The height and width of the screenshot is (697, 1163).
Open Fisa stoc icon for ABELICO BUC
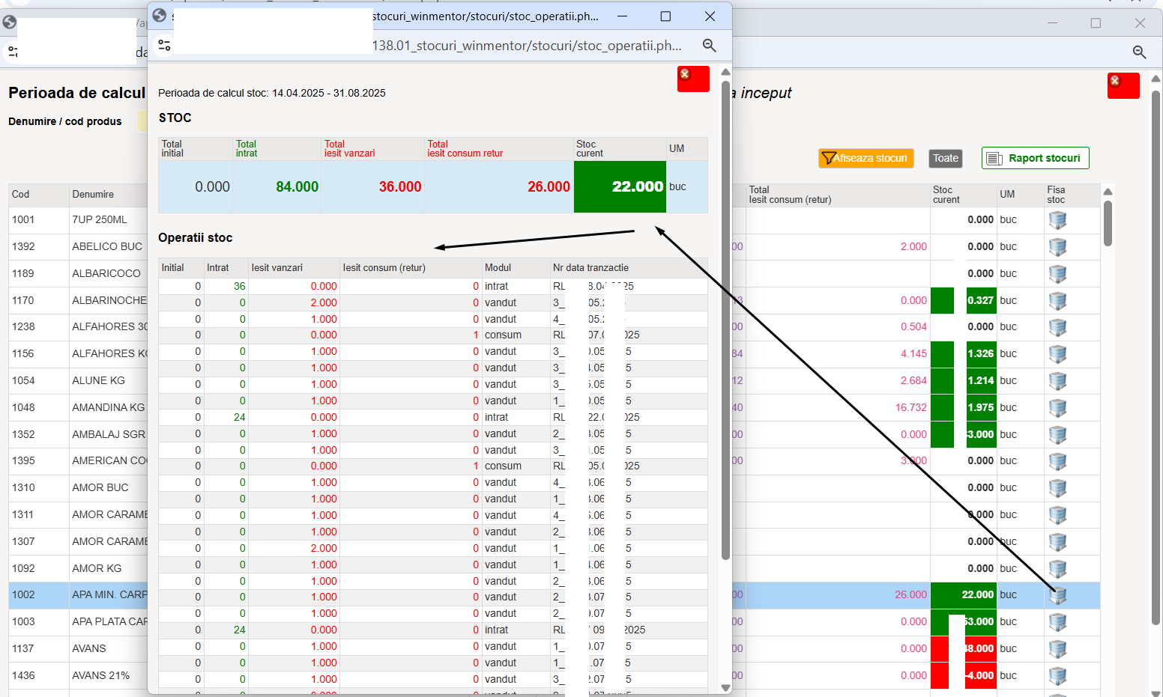pyautogui.click(x=1057, y=247)
